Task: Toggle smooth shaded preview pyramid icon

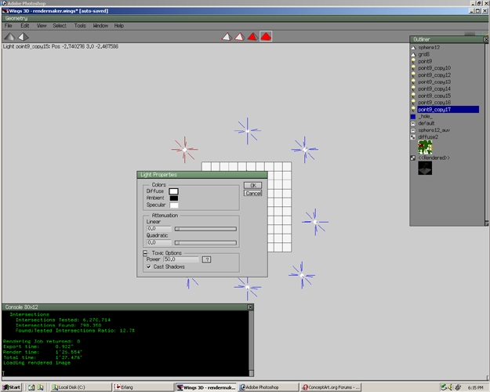Action: coord(9,37)
